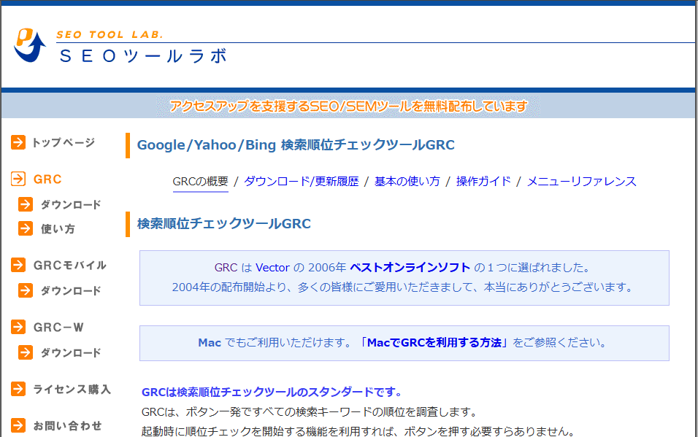Open the お問い合わせ sidebar item
The height and width of the screenshot is (437, 698).
click(67, 425)
